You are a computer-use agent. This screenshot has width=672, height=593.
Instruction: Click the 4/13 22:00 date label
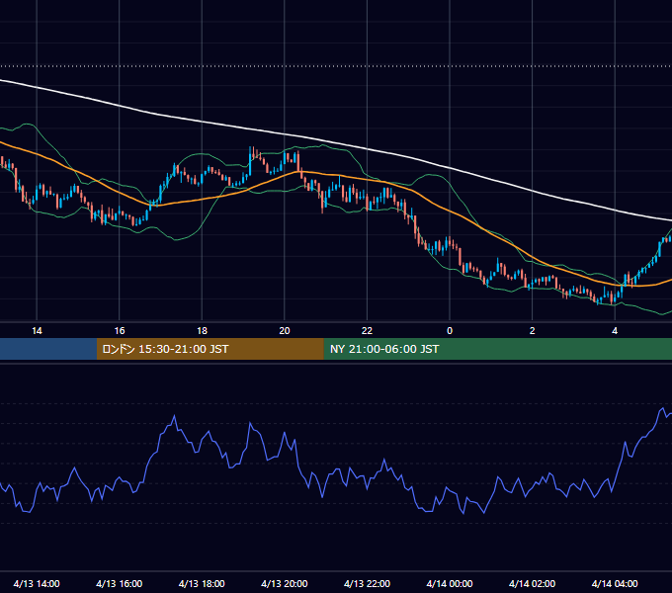click(x=367, y=583)
